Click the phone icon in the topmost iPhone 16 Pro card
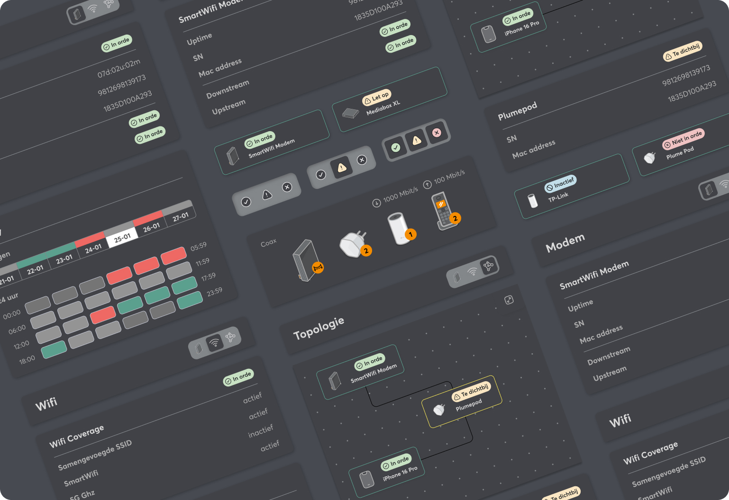Image resolution: width=729 pixels, height=500 pixels. (x=488, y=34)
